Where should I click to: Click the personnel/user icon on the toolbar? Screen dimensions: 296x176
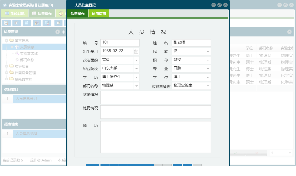37,23
